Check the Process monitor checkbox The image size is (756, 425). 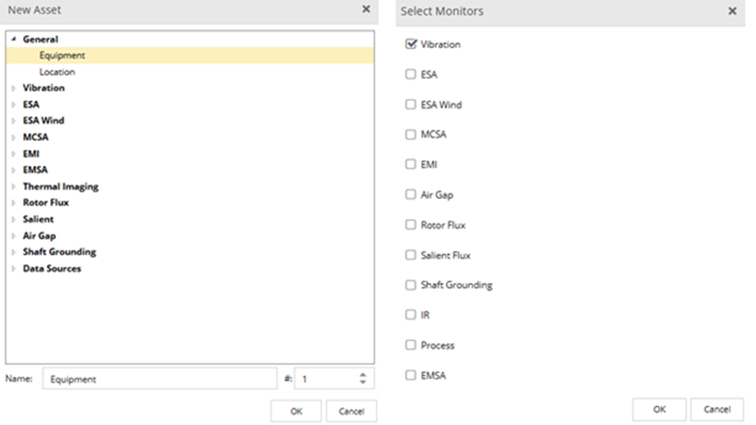pos(410,345)
